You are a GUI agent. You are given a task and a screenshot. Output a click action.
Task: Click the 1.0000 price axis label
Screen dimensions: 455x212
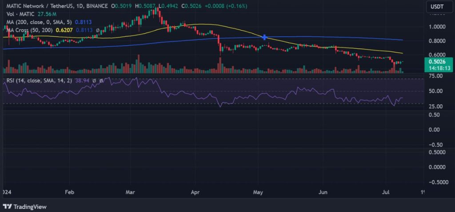pos(438,27)
